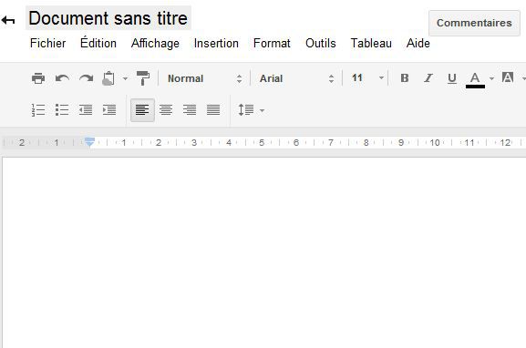Open the Outils menu
The width and height of the screenshot is (526, 348).
coord(320,43)
